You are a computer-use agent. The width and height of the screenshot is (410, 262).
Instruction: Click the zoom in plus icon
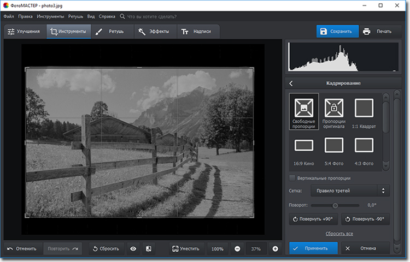[x=275, y=248]
